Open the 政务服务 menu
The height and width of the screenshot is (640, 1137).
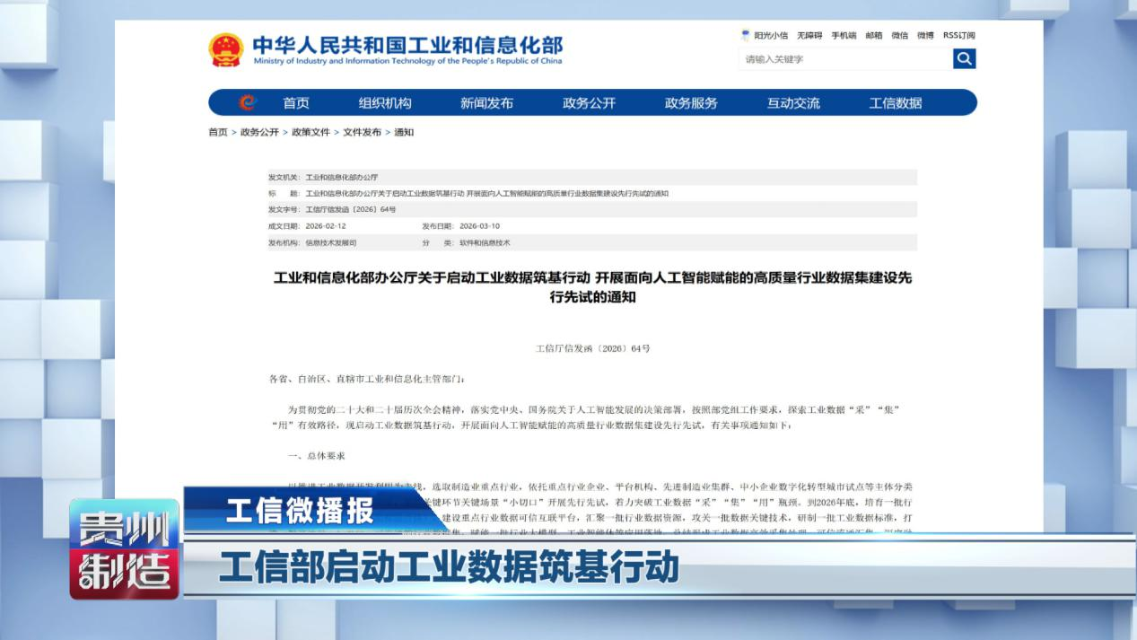coord(691,103)
